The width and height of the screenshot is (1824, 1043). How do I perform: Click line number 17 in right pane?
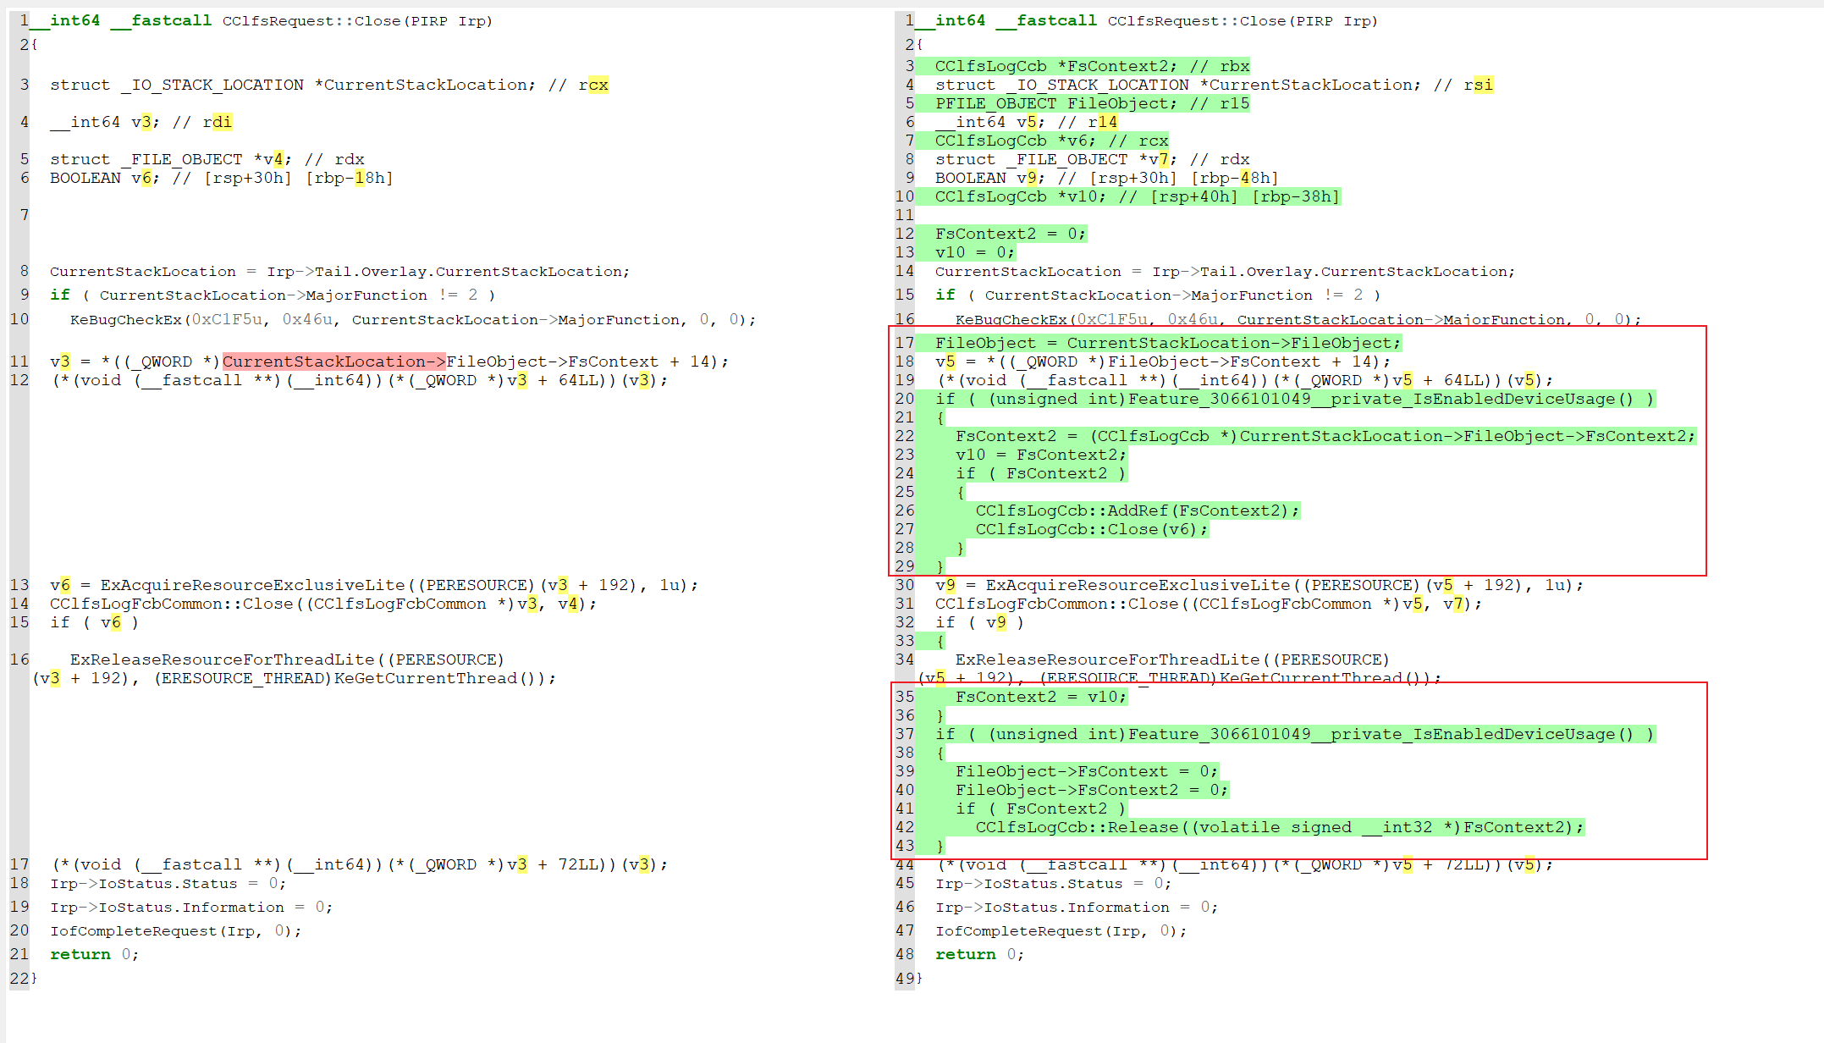[x=904, y=343]
